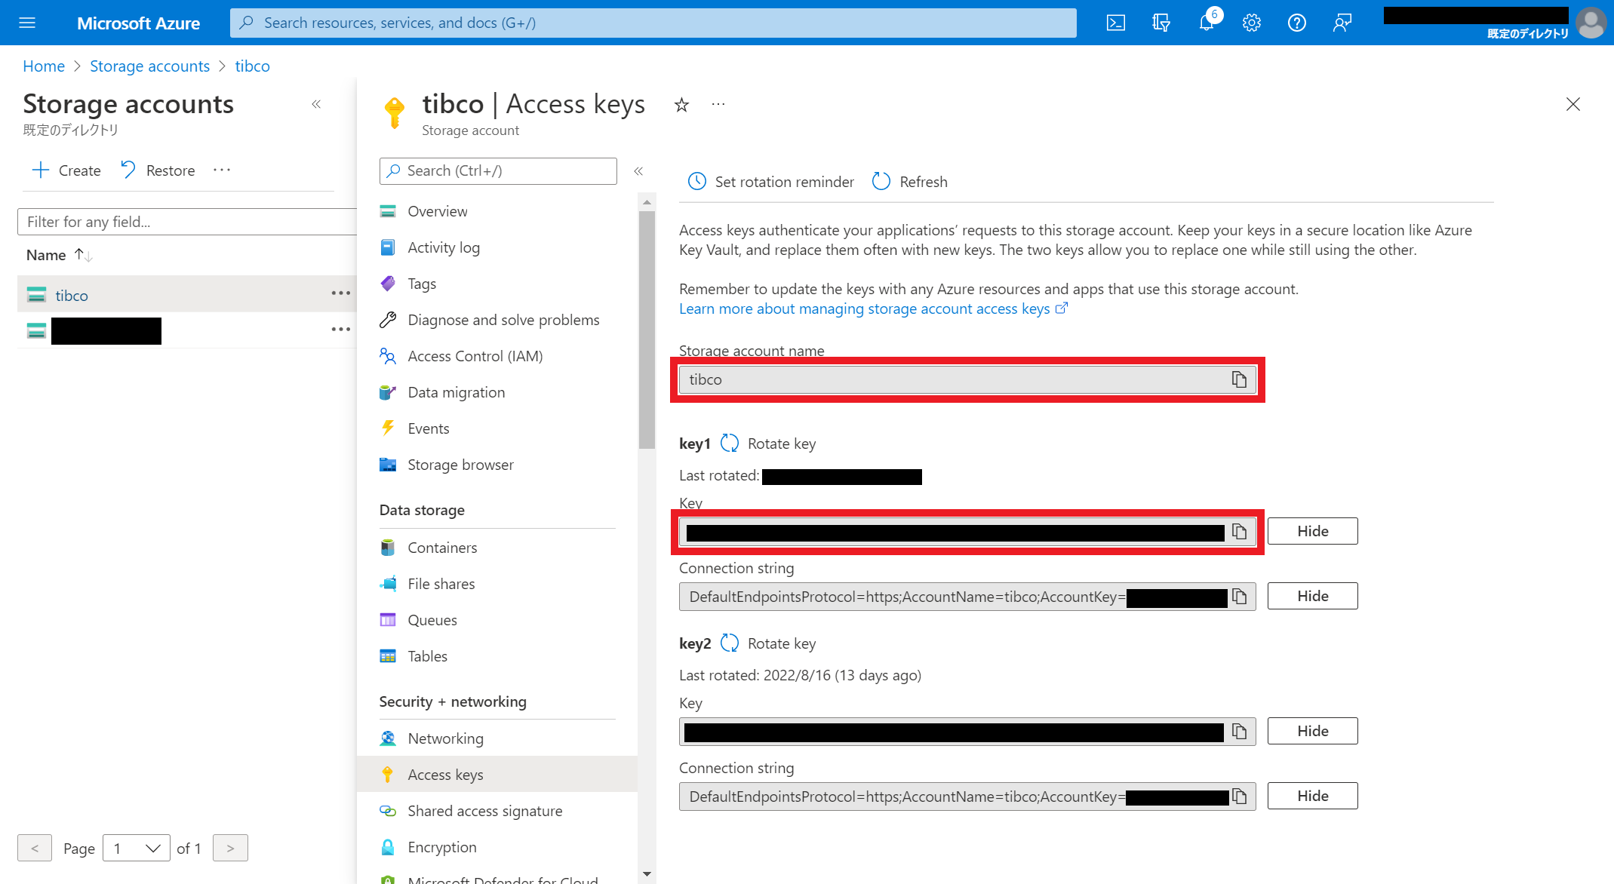
Task: Open portal settings gear
Action: coord(1252,23)
